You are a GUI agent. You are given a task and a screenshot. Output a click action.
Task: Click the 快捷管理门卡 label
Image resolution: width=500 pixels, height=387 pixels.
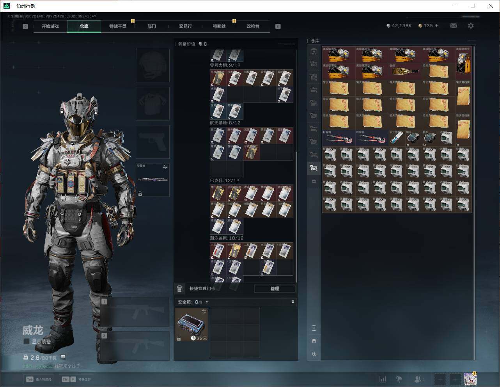click(x=202, y=289)
